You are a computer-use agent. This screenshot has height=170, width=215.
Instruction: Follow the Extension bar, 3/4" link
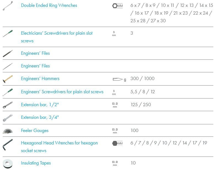click(x=40, y=117)
